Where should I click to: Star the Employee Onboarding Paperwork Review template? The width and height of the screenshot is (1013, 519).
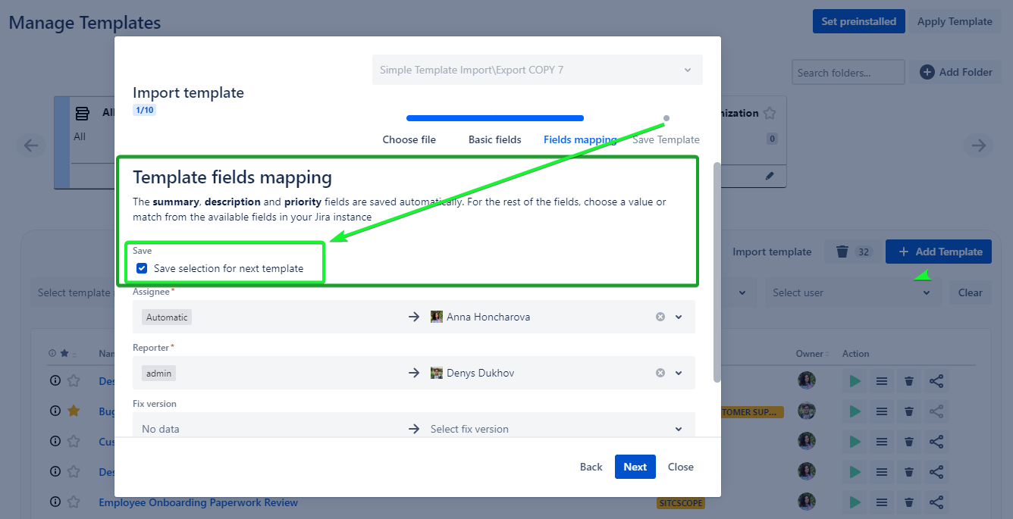(74, 502)
